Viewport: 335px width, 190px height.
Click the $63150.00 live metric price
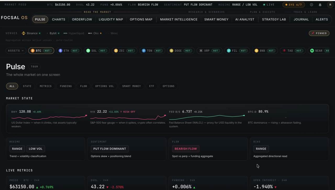[22, 187]
